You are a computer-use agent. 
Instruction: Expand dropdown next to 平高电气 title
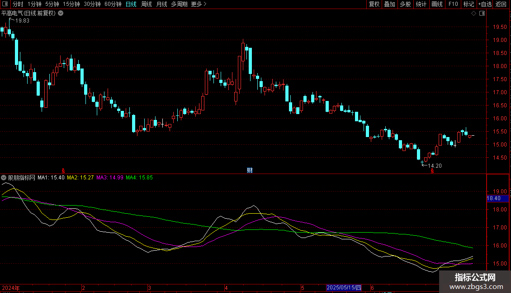coord(61,14)
